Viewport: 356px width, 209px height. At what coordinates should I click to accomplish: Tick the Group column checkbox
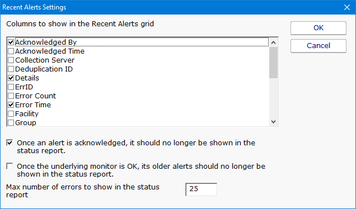(11, 123)
